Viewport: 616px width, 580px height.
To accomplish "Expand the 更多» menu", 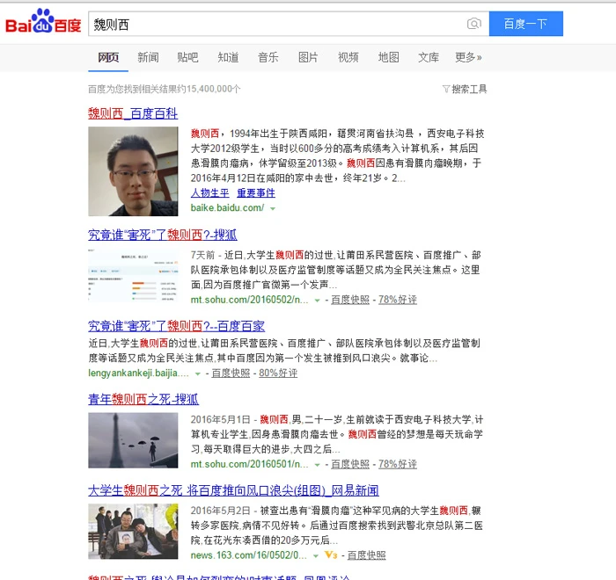I will pos(468,58).
